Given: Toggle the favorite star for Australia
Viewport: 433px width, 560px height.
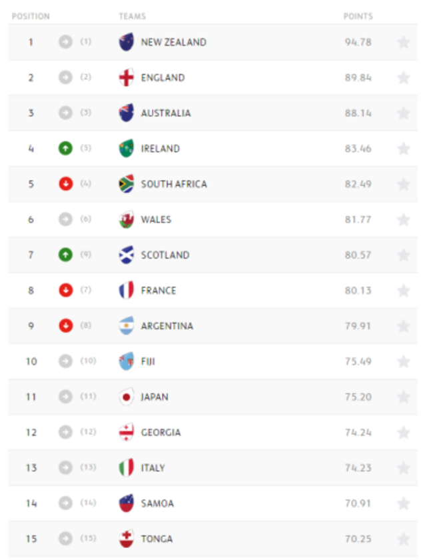Looking at the screenshot, I should tap(403, 113).
